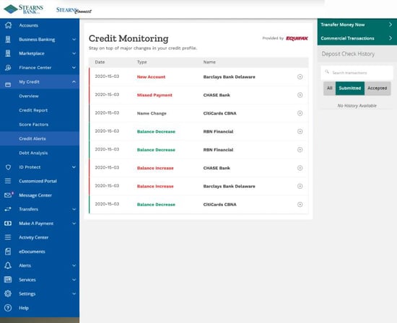Select the Submitted history filter
The width and height of the screenshot is (397, 323).
click(x=350, y=88)
